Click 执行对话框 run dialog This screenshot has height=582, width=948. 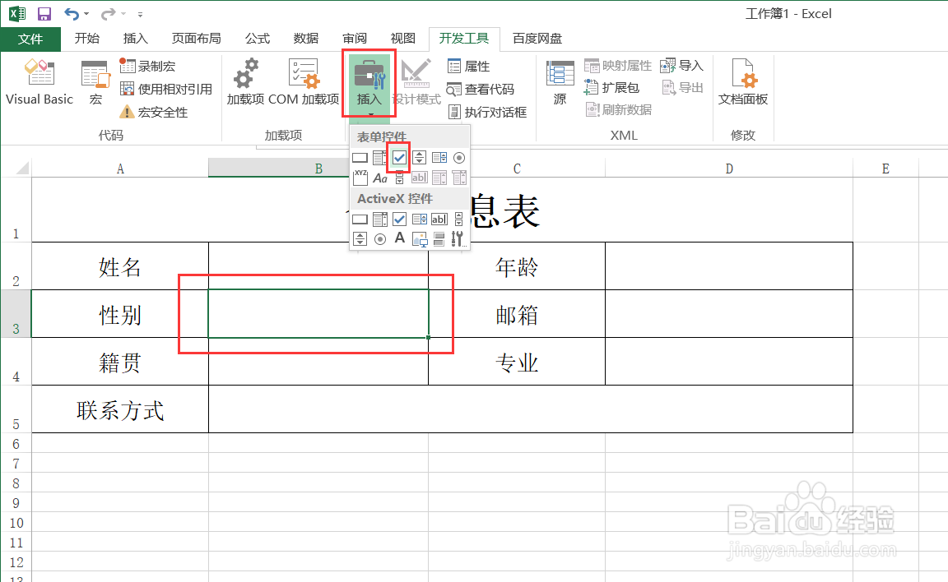point(487,112)
